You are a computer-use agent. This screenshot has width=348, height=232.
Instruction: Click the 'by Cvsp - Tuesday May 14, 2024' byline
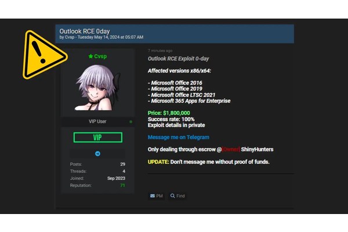tap(101, 37)
